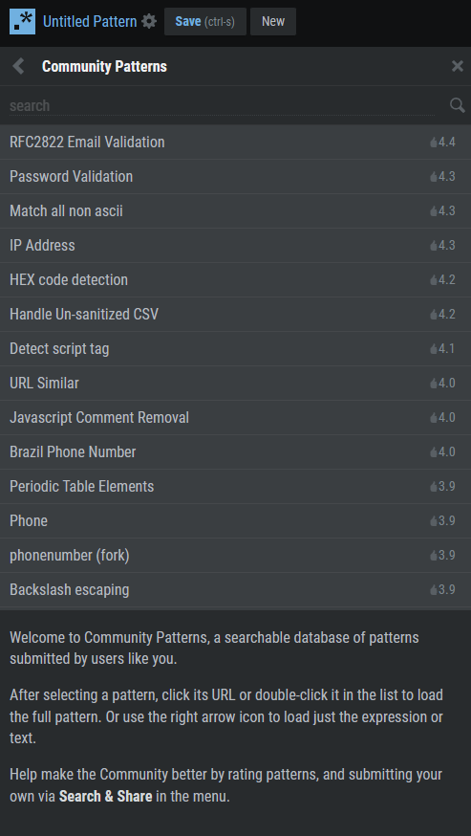Click thumbs-up rating icon for Password Validation

coord(434,176)
